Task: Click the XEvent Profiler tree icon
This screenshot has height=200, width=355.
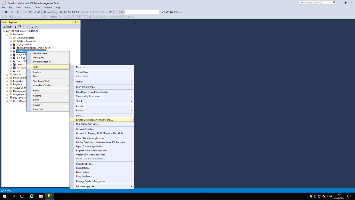Action: tap(11, 101)
